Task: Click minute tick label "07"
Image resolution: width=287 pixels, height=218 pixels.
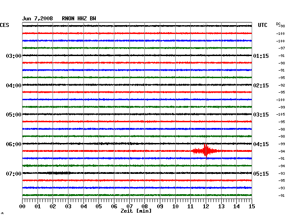Action: click(x=129, y=206)
